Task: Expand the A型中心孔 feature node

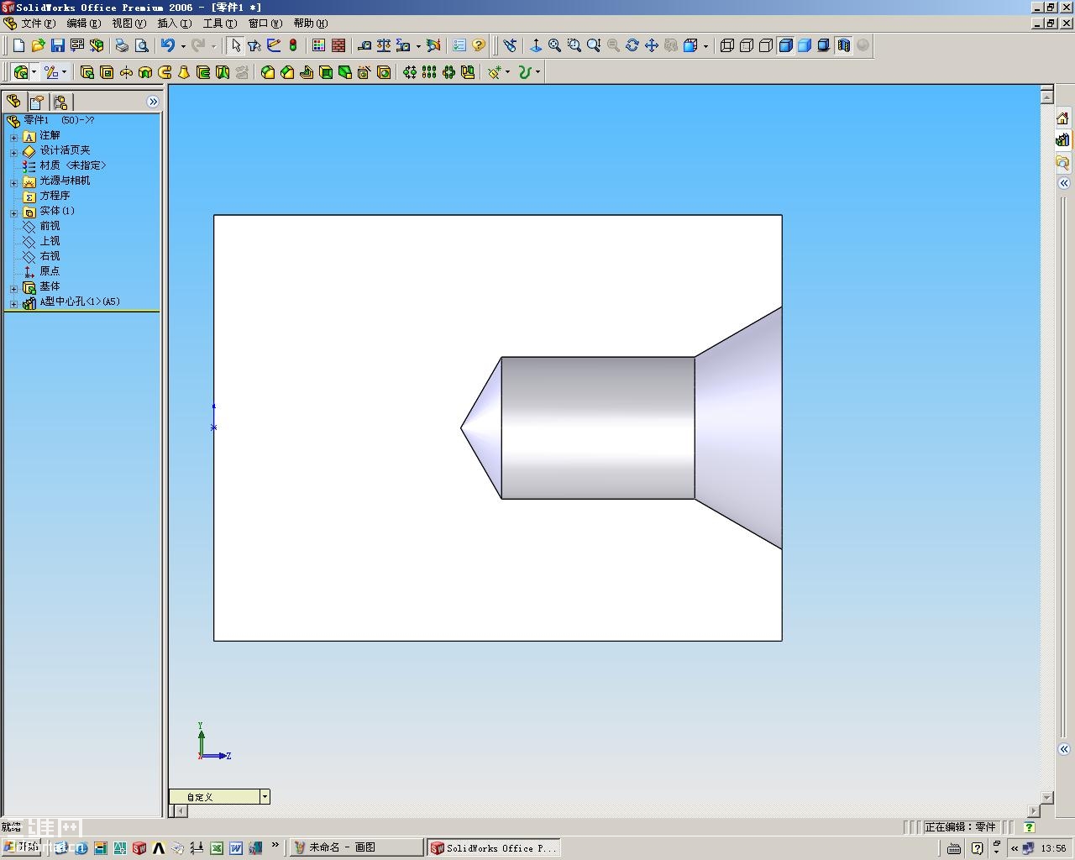Action: 13,304
